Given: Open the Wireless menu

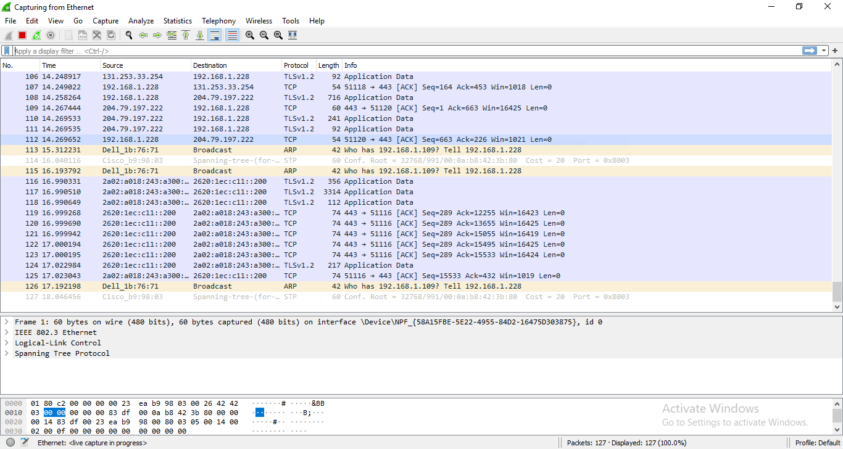Looking at the screenshot, I should (259, 21).
